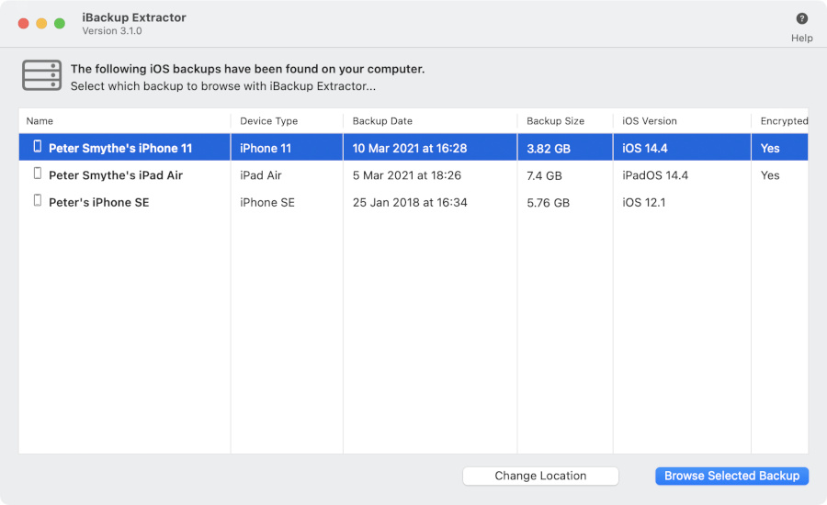827x505 pixels.
Task: Click the iPadOS 14.4 version cell
Action: (x=655, y=175)
